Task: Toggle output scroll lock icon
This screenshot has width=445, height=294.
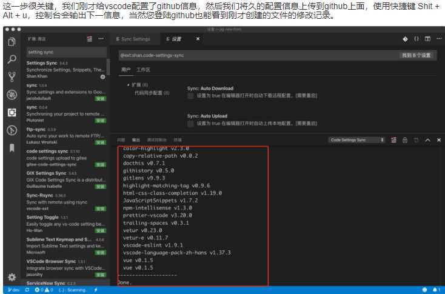Action: click(405, 140)
